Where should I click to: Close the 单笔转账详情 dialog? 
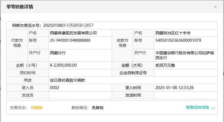pyautogui.click(x=215, y=7)
